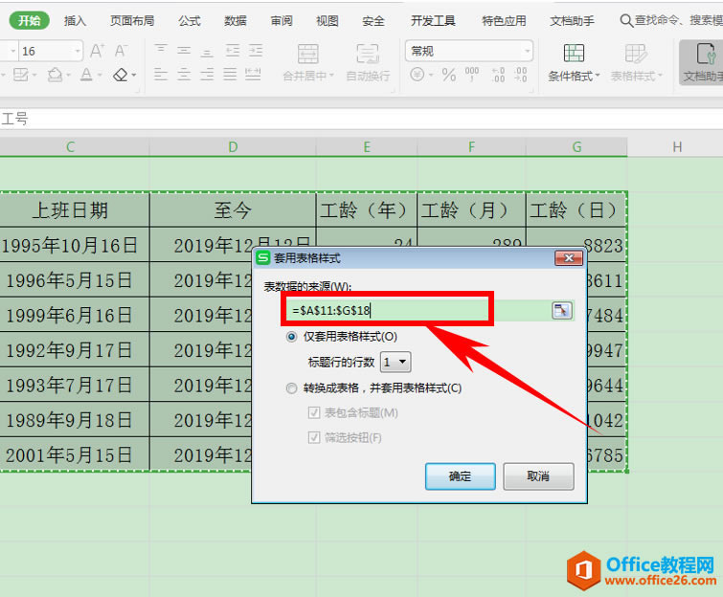
Task: Switch to the 审阅 tab
Action: (x=281, y=21)
